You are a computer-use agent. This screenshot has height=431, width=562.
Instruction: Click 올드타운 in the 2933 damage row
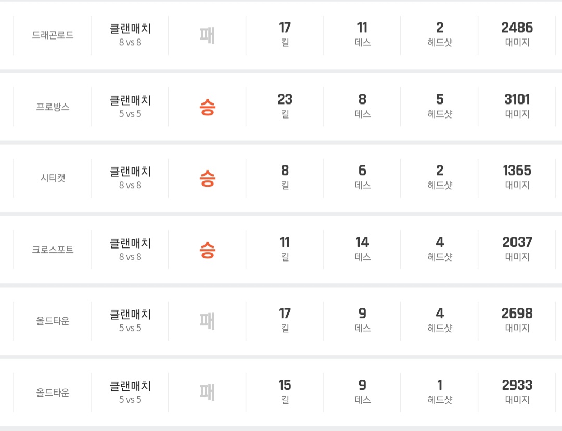(x=53, y=393)
